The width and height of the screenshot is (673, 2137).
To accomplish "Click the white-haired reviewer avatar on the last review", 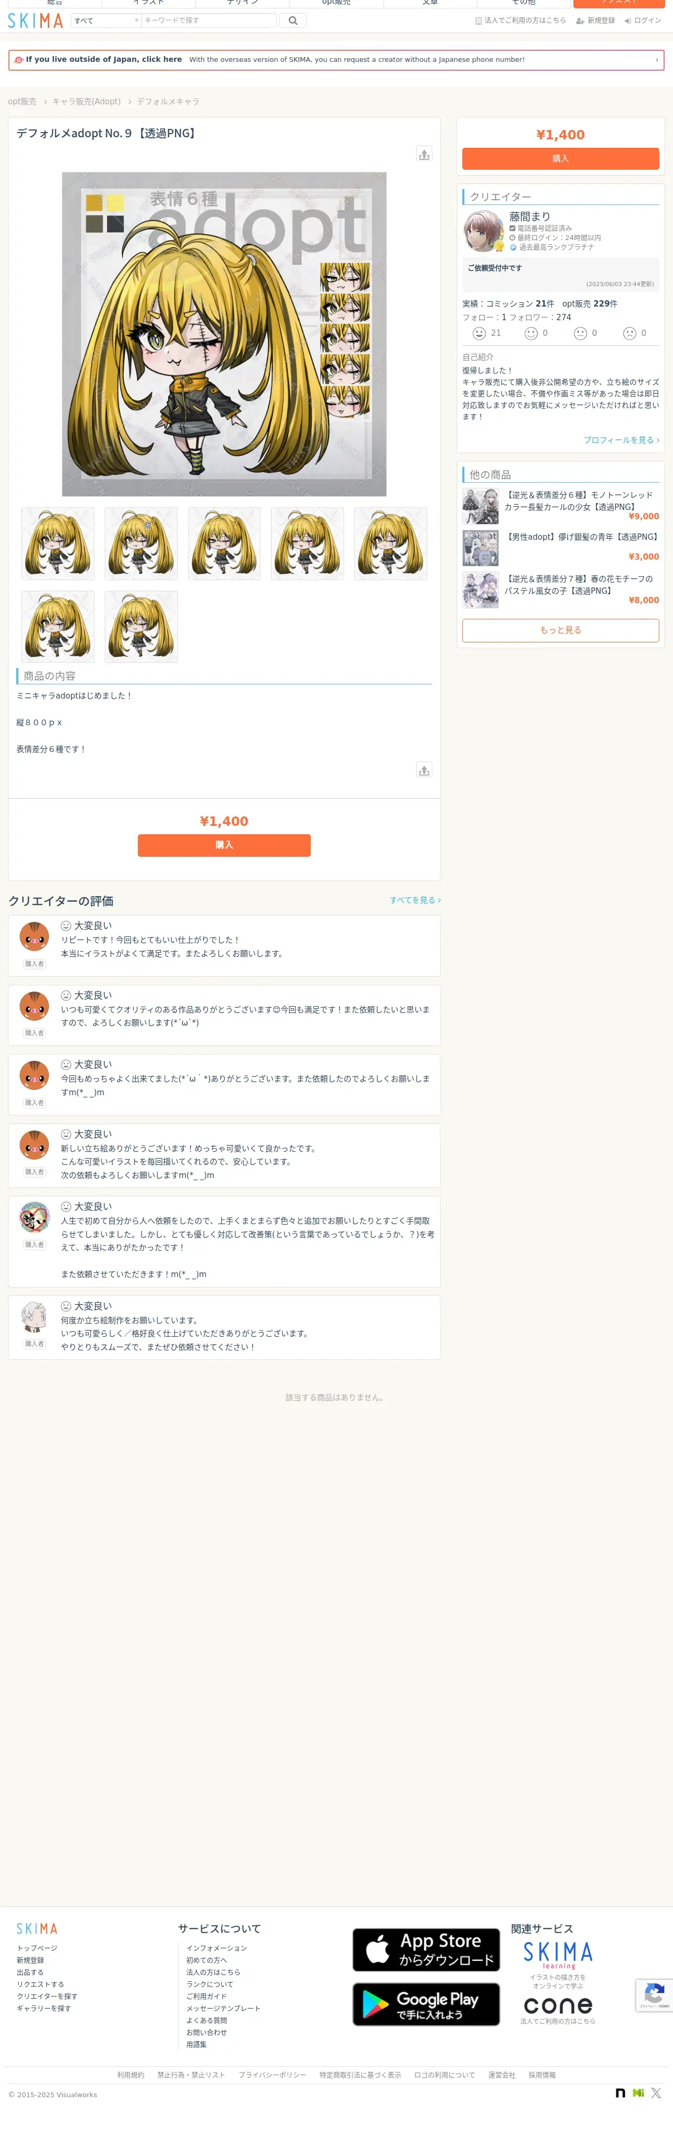I will pos(34,1316).
